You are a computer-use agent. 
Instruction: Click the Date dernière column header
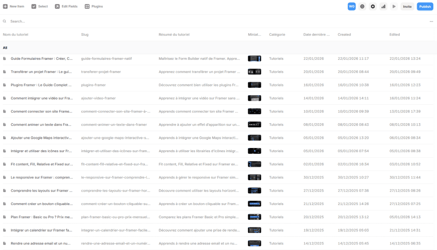(x=316, y=34)
